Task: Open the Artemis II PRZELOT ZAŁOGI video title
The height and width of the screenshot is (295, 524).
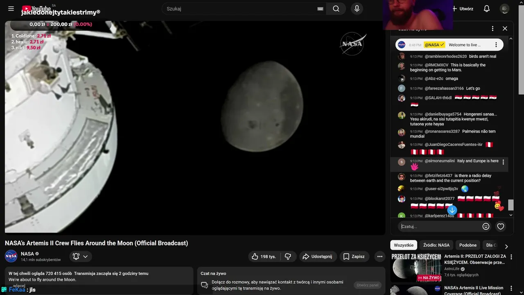Action: click(x=475, y=259)
